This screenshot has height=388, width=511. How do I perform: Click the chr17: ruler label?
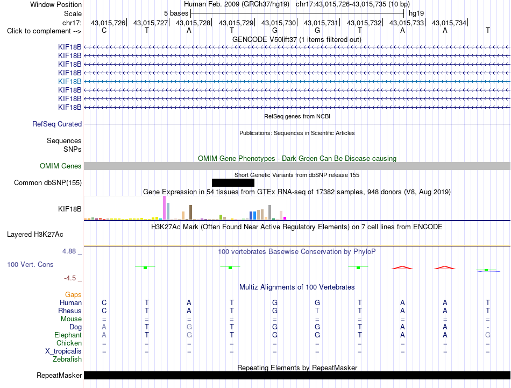(72, 23)
